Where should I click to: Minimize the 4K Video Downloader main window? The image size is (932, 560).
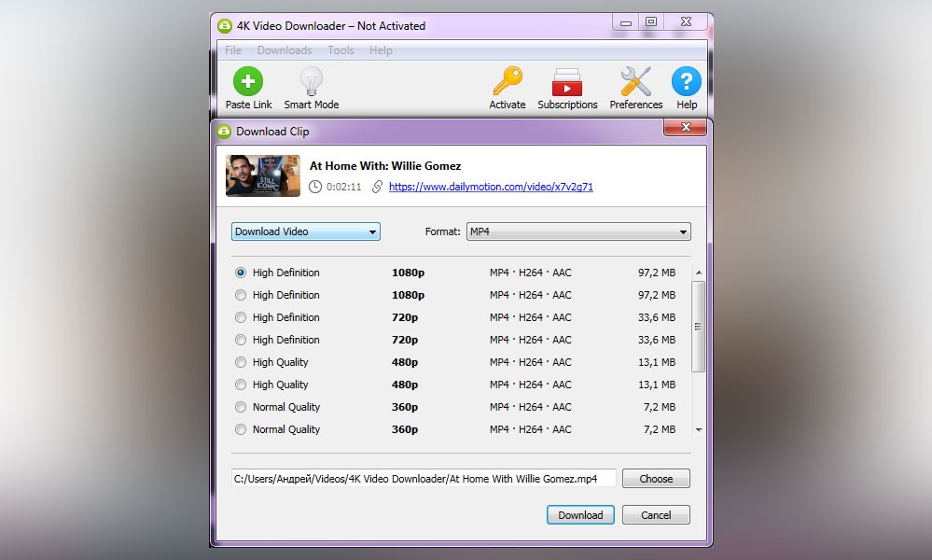click(x=626, y=22)
